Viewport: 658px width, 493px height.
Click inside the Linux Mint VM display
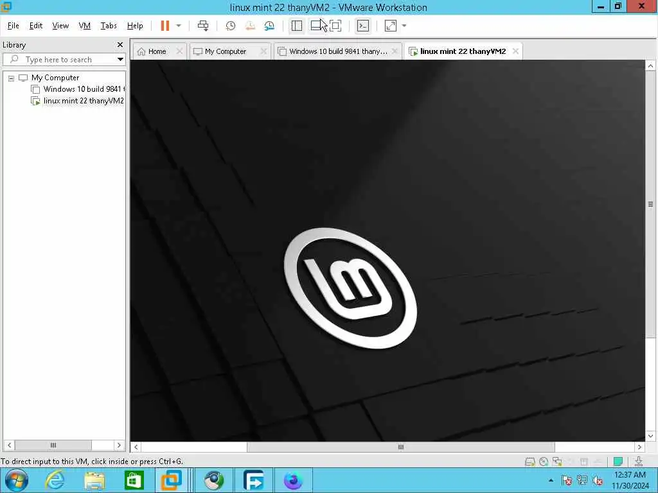pyautogui.click(x=387, y=251)
